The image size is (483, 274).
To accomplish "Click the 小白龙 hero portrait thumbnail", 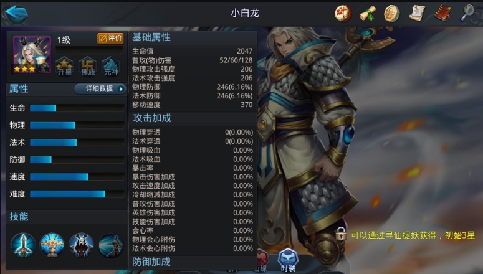I will (x=32, y=55).
